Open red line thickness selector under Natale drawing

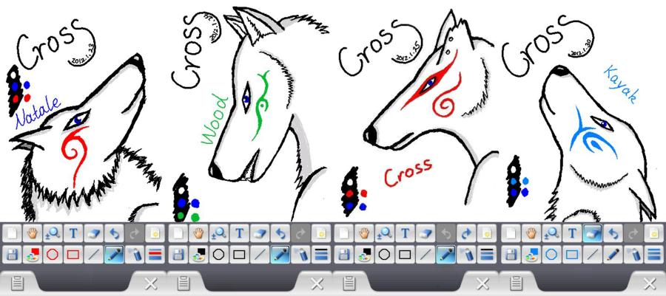click(x=155, y=255)
